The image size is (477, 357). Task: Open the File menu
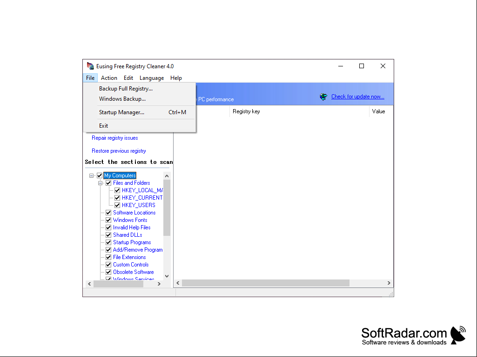(x=90, y=78)
